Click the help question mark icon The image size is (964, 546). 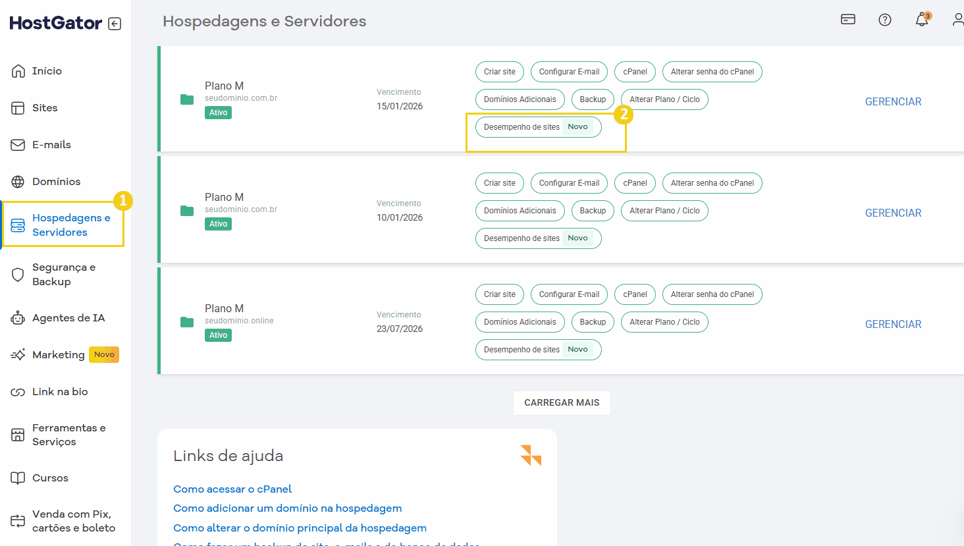coord(884,19)
